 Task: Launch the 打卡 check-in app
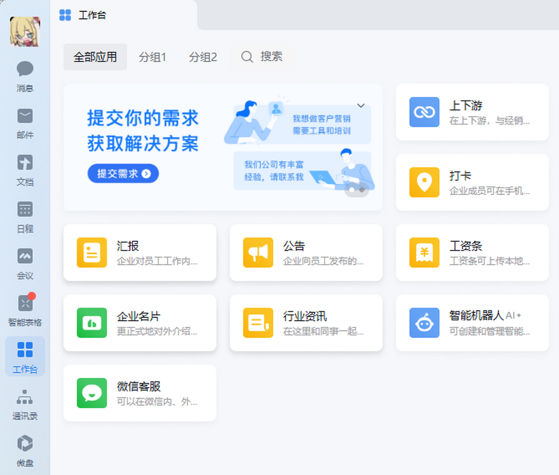pyautogui.click(x=472, y=182)
